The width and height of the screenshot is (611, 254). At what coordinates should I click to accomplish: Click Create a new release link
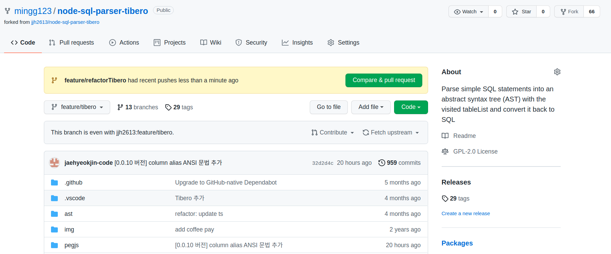coord(465,213)
